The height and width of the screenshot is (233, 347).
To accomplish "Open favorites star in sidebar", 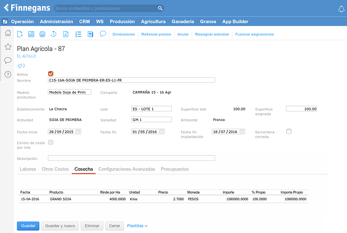I will click(8, 47).
